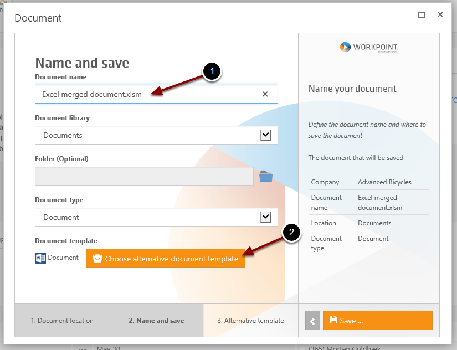Screen dimensions: 457x350
Task: Select step 2. Name and save
Action: (x=156, y=321)
